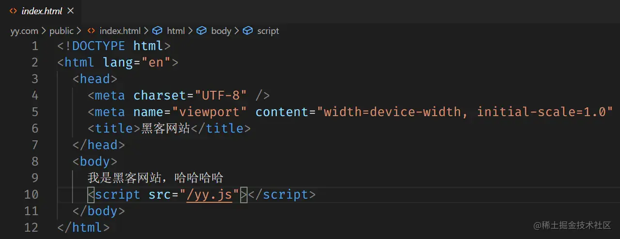The height and width of the screenshot is (239, 620).
Task: Open the index.html breadcrumb item
Action: pyautogui.click(x=120, y=30)
